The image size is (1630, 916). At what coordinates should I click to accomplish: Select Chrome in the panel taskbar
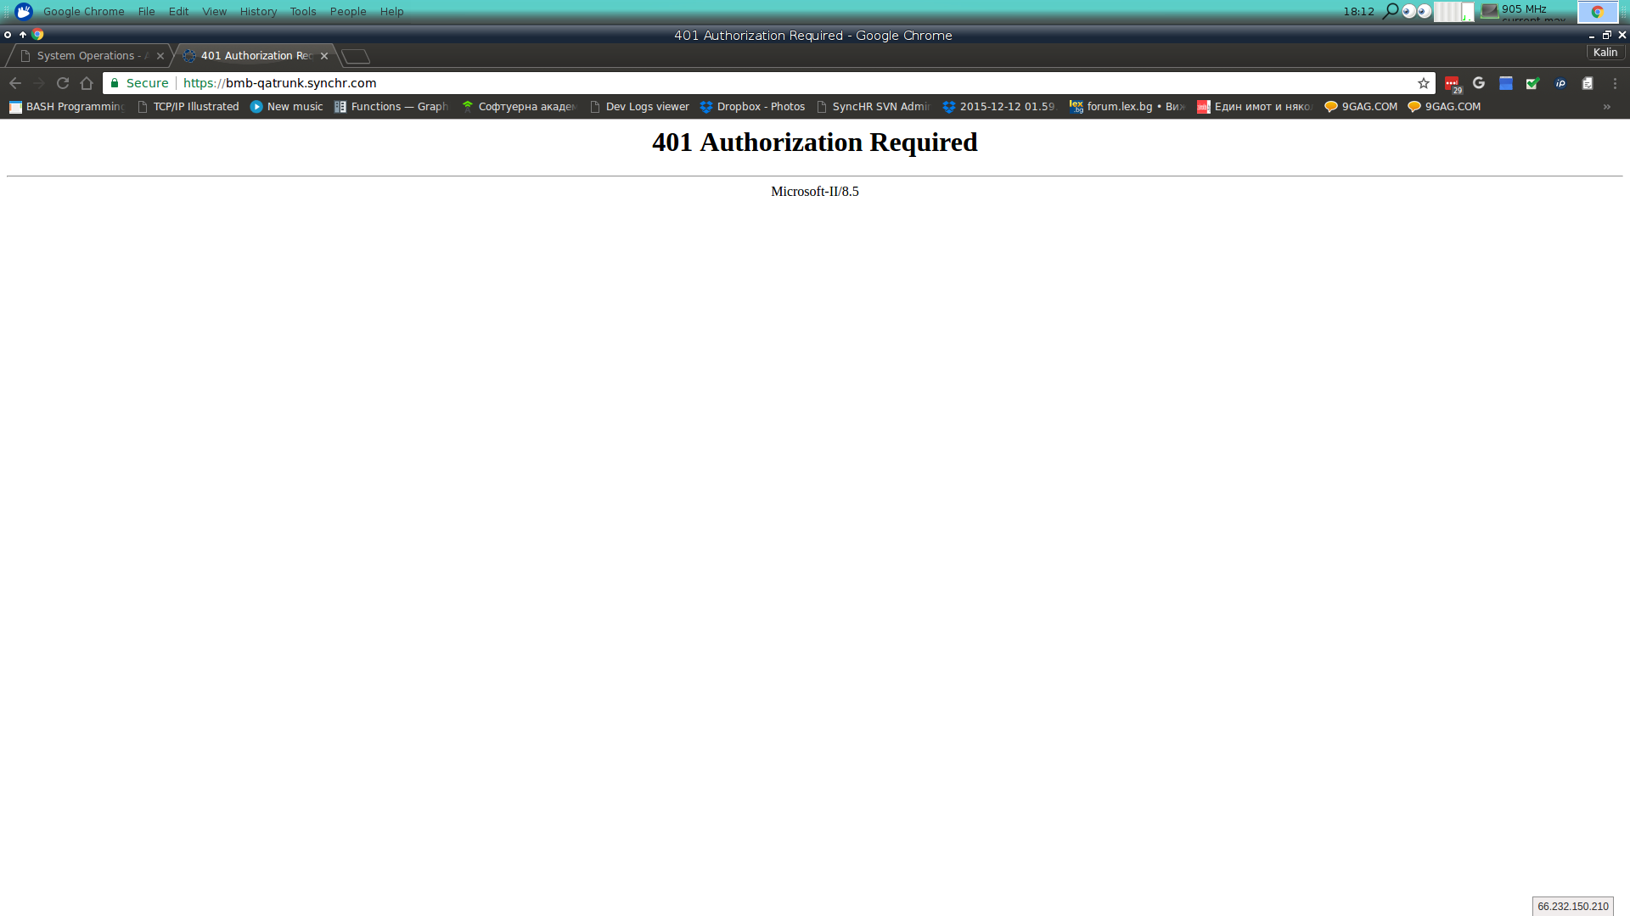[x=1598, y=12]
